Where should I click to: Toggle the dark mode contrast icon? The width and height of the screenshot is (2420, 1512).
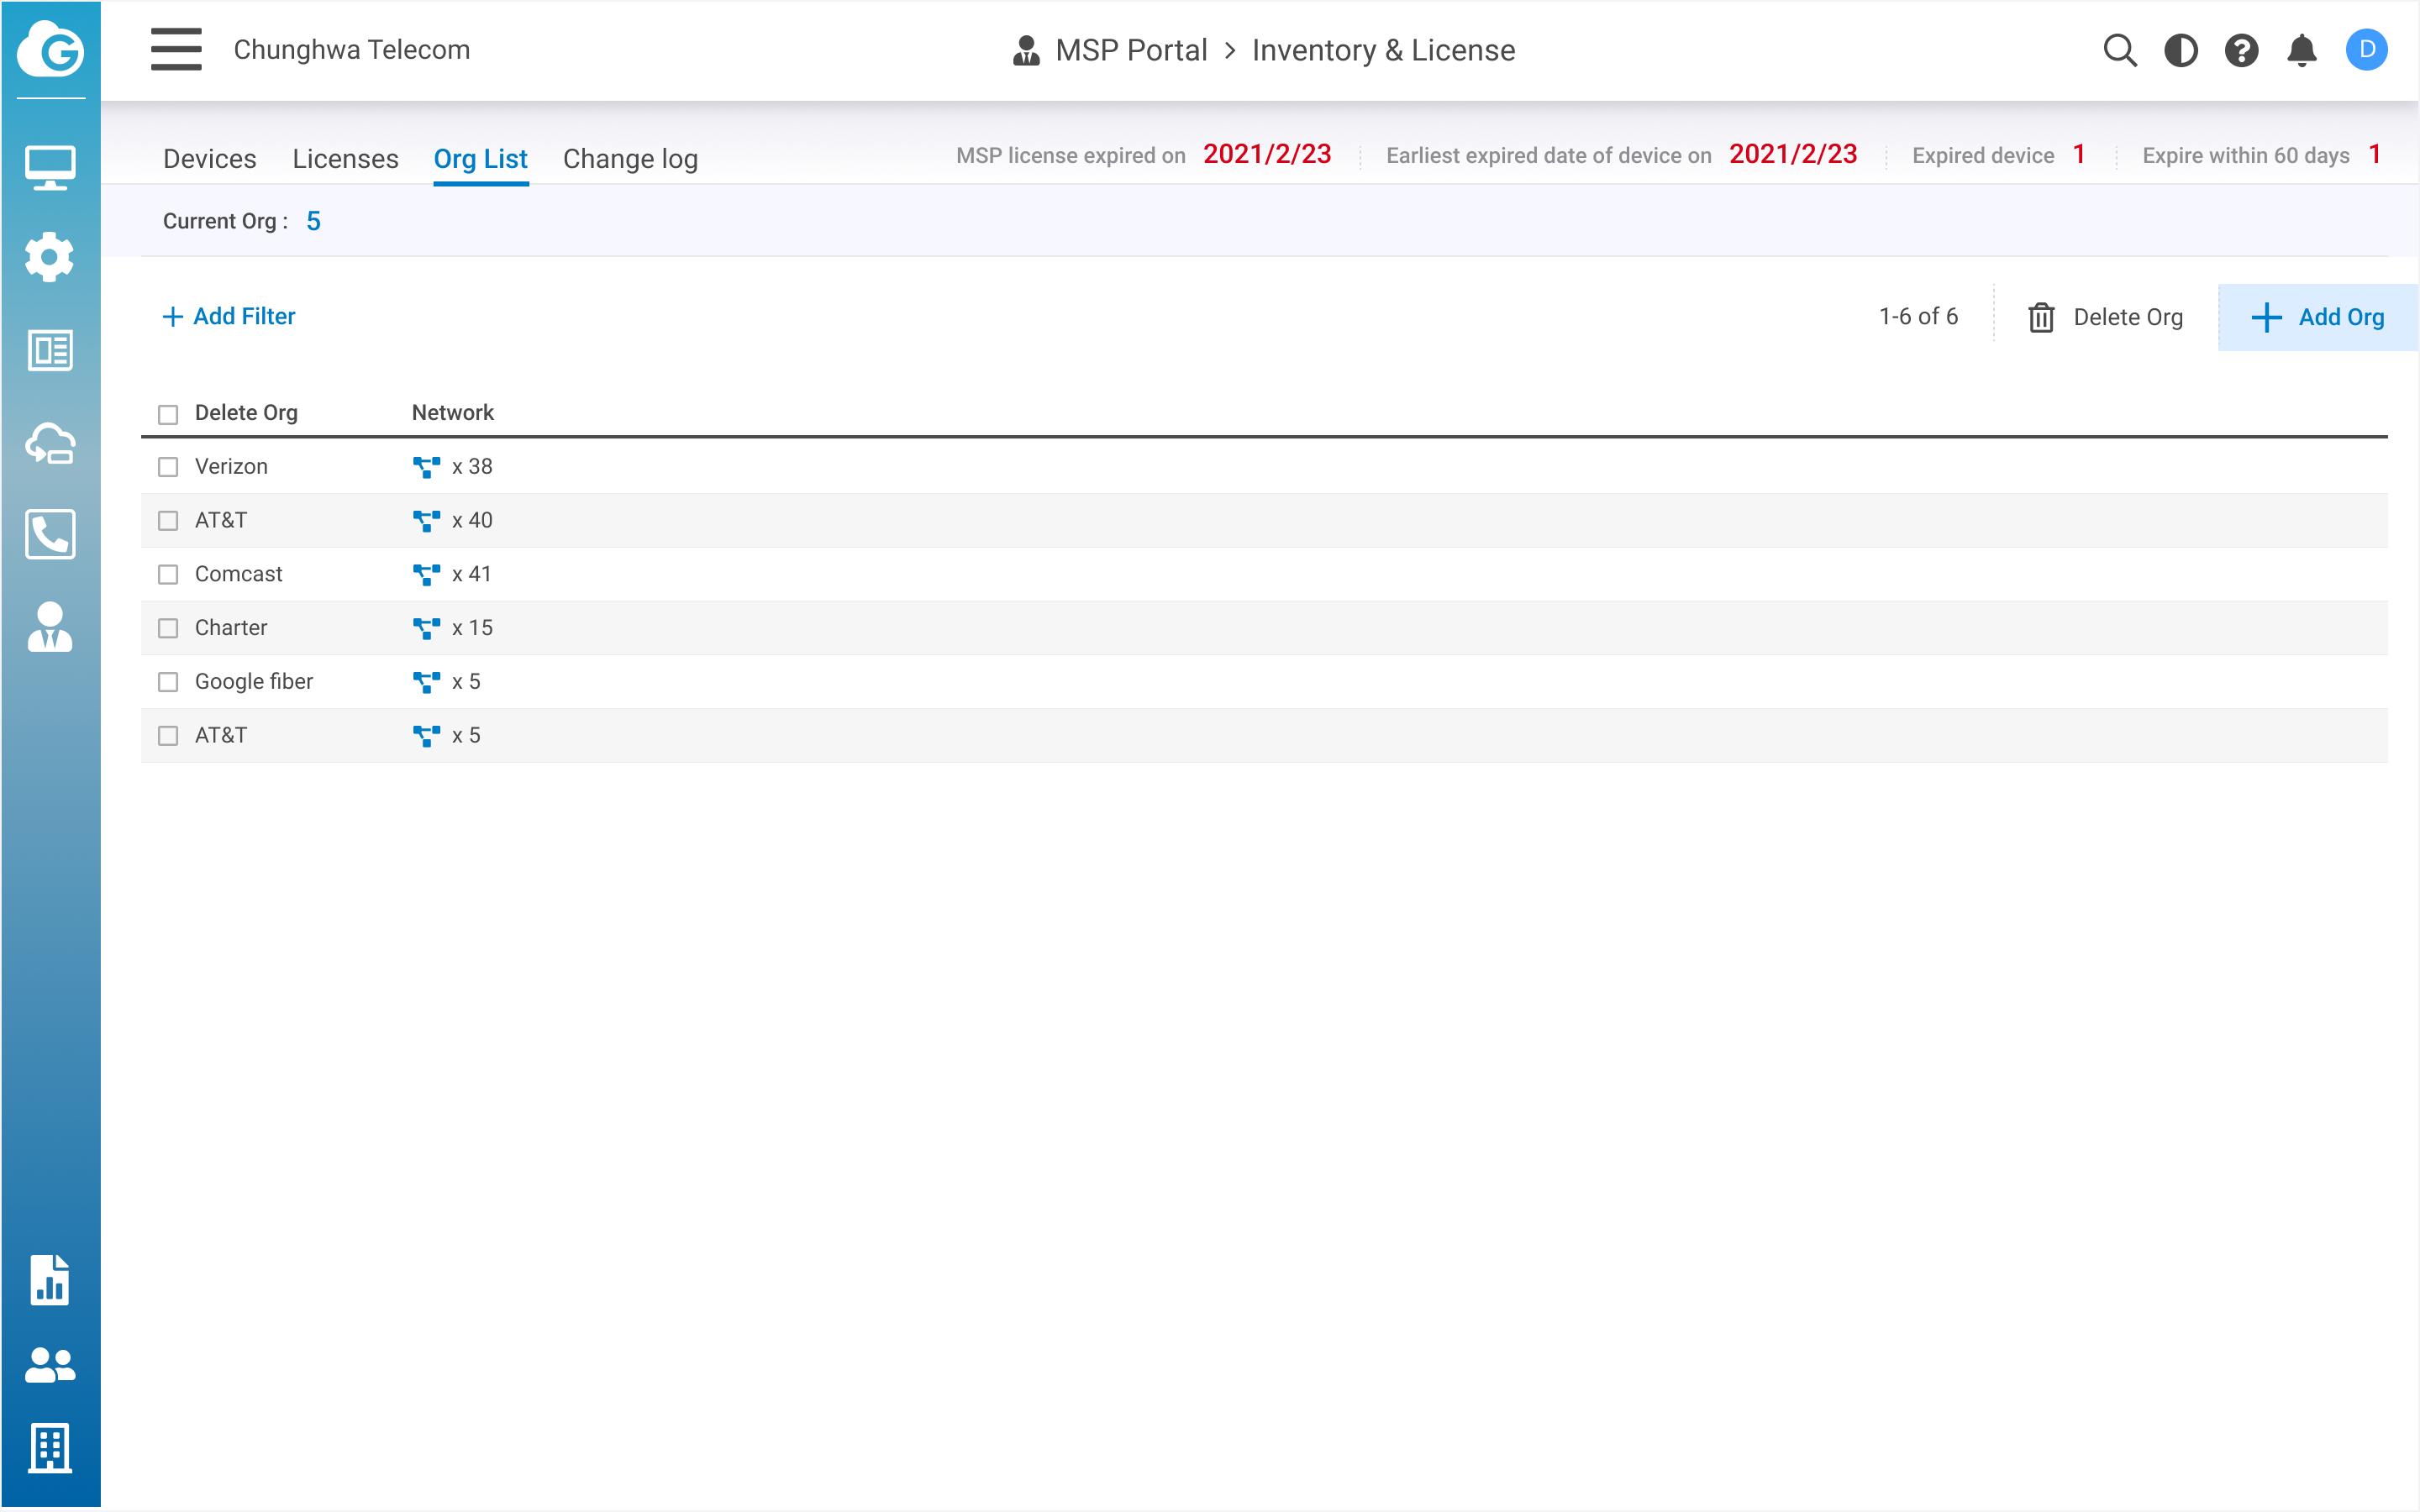[x=2180, y=50]
